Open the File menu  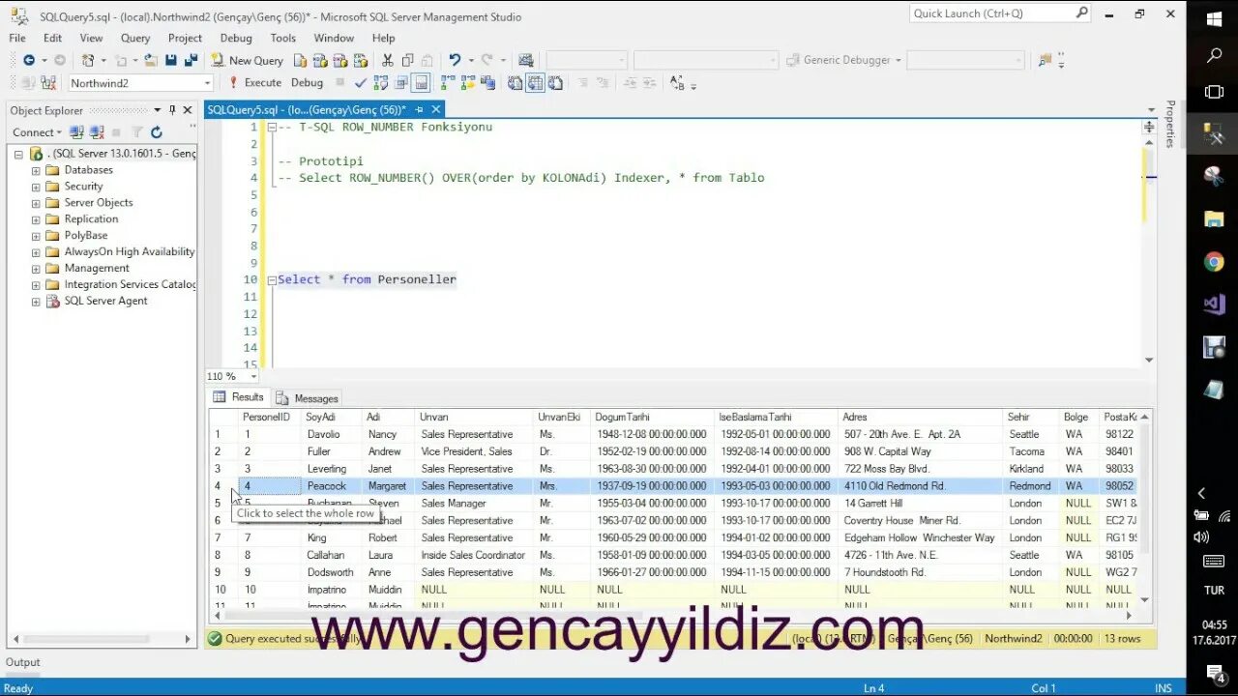point(17,38)
